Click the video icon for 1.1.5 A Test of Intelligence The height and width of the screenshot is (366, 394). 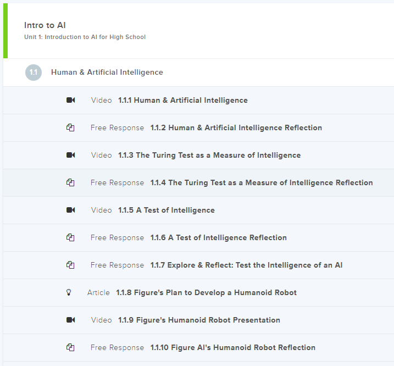click(70, 210)
